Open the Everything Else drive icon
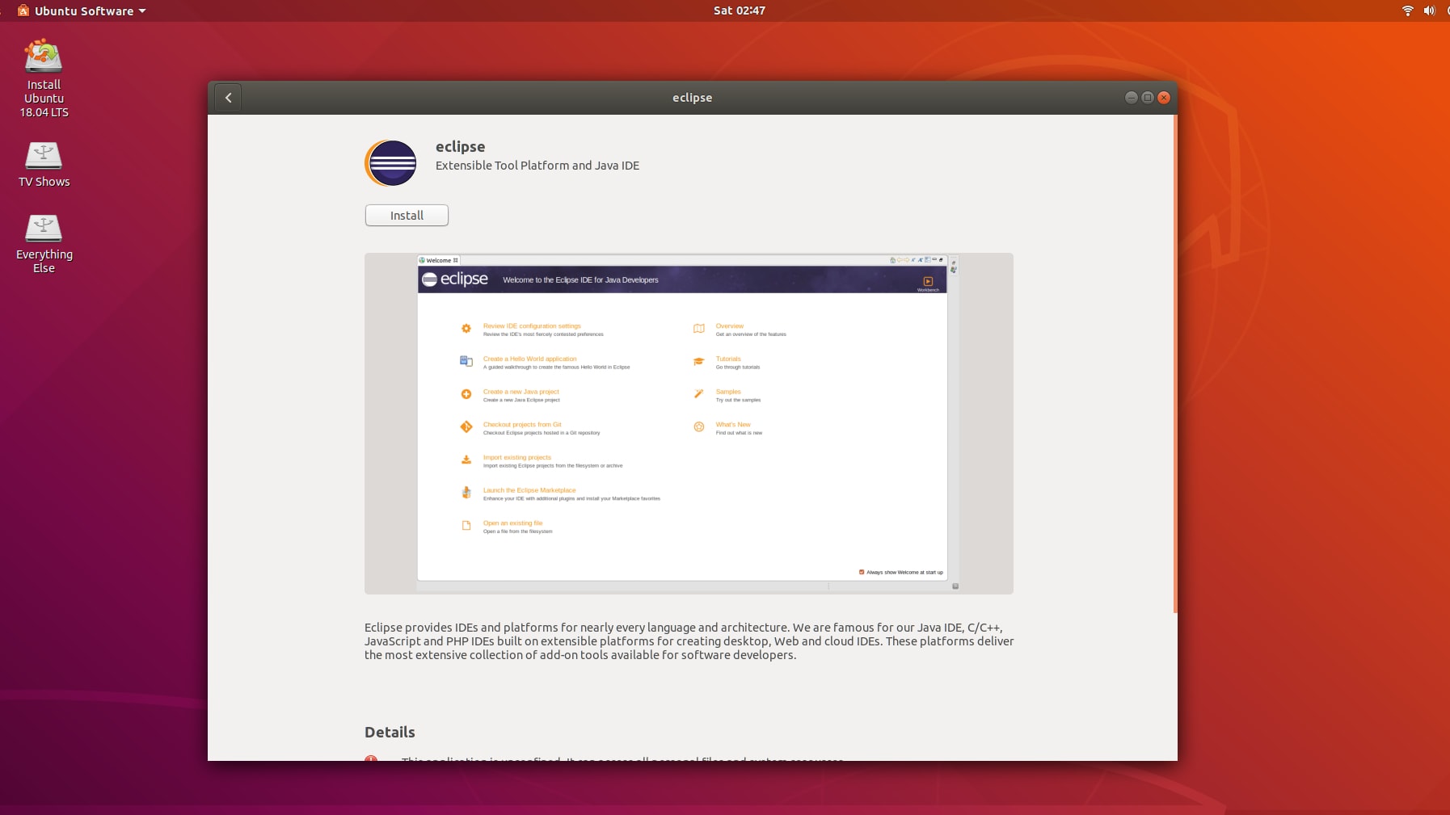1450x815 pixels. coord(44,243)
